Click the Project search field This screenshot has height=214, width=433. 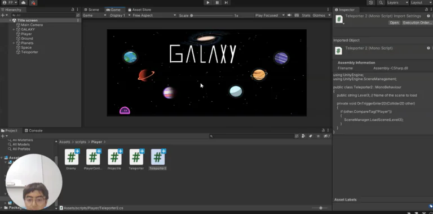[x=251, y=136]
